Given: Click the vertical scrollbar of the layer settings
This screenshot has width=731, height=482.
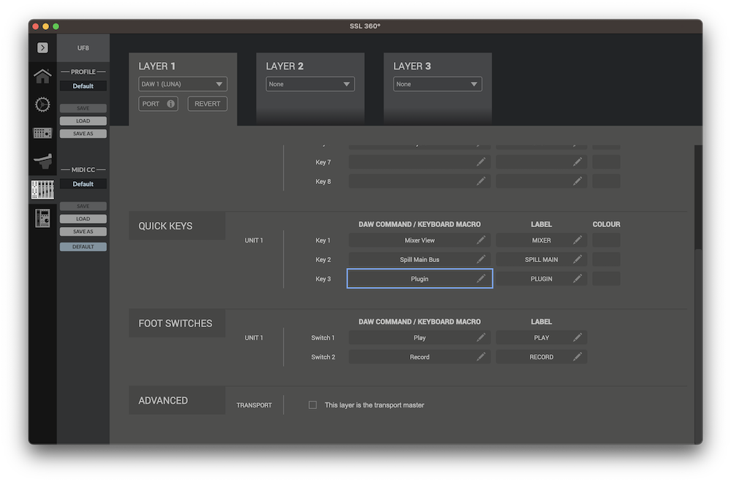Looking at the screenshot, I should click(x=698, y=198).
